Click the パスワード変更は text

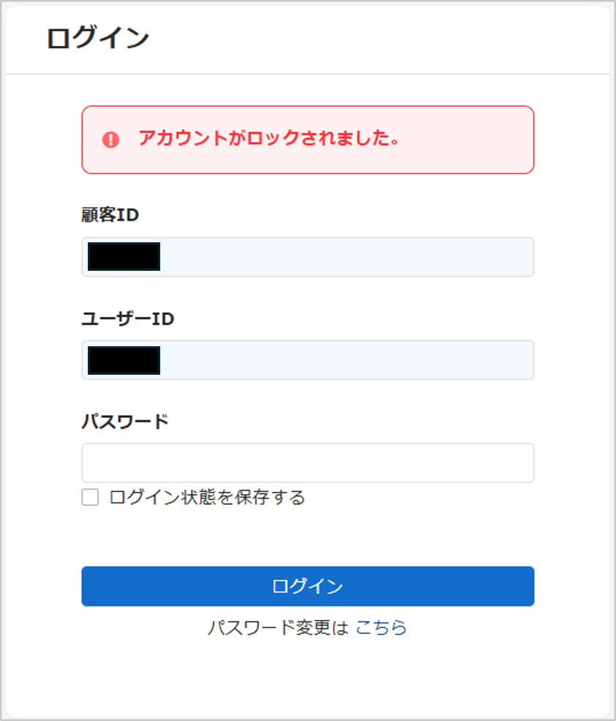click(x=279, y=627)
